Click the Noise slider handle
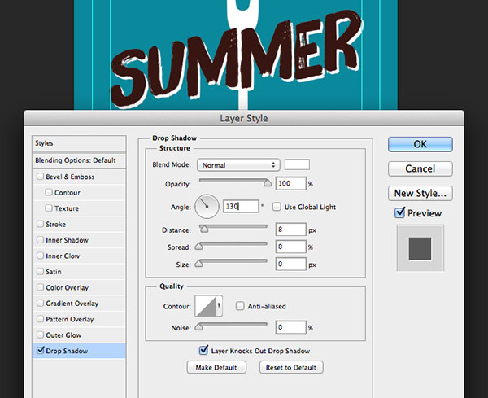488x398 pixels. [x=198, y=327]
